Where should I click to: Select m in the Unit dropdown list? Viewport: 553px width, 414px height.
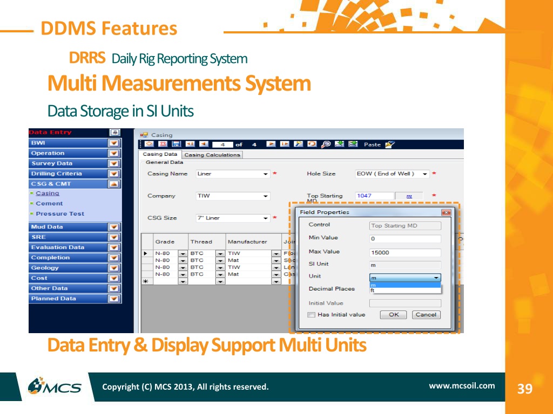405,285
